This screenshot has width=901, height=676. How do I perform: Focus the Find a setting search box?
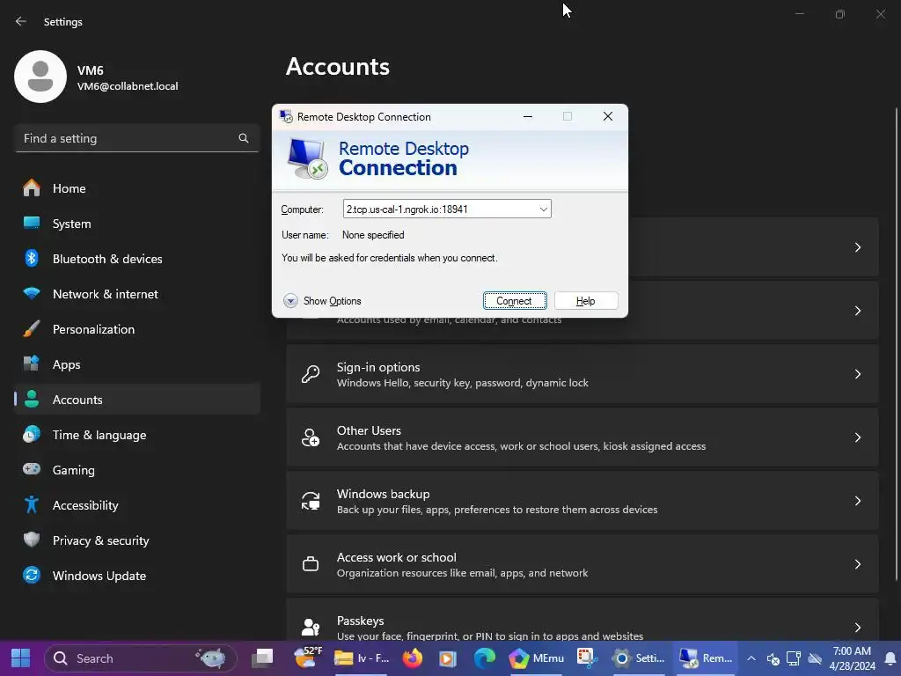[136, 138]
